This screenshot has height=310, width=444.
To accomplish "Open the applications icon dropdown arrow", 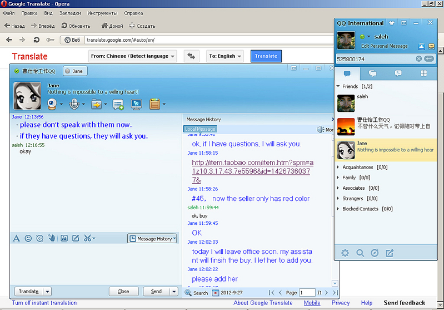I will tap(164, 105).
